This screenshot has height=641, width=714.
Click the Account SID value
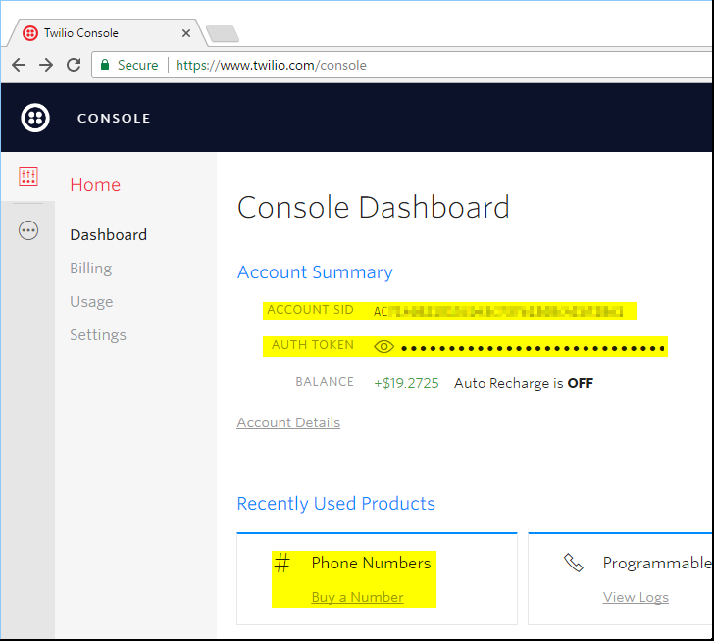[x=498, y=311]
